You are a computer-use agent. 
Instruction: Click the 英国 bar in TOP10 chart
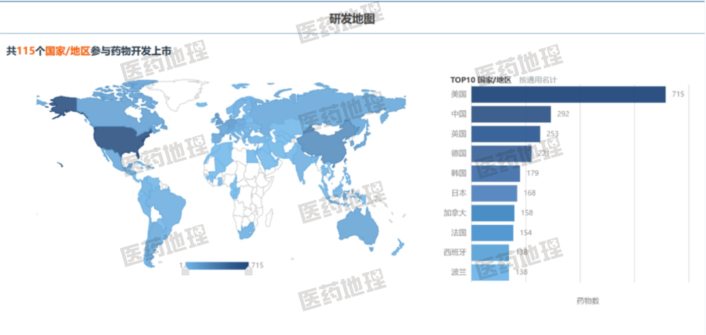(505, 134)
